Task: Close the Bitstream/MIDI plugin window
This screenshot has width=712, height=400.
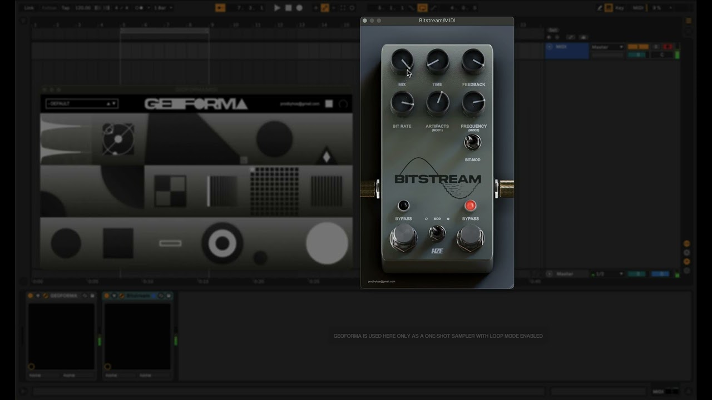Action: click(x=365, y=21)
